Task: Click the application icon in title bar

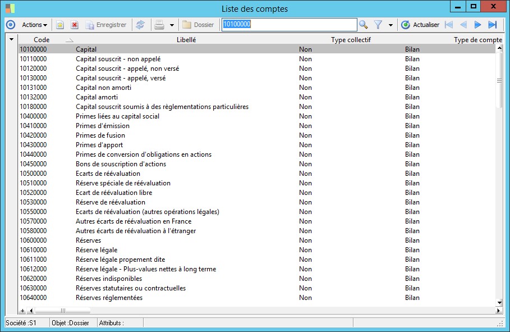Action: tap(10, 8)
